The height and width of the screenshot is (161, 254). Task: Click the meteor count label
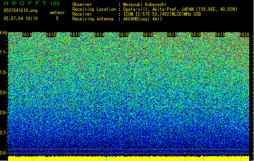(x=57, y=12)
